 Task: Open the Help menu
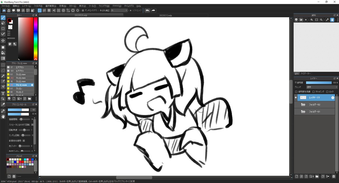coord(138,6)
